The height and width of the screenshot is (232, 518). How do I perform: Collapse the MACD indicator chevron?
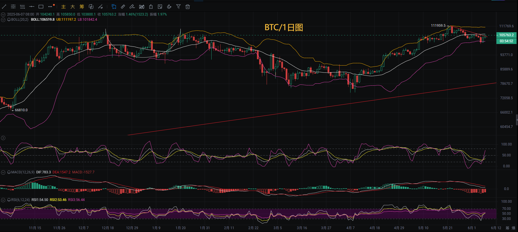click(3, 172)
